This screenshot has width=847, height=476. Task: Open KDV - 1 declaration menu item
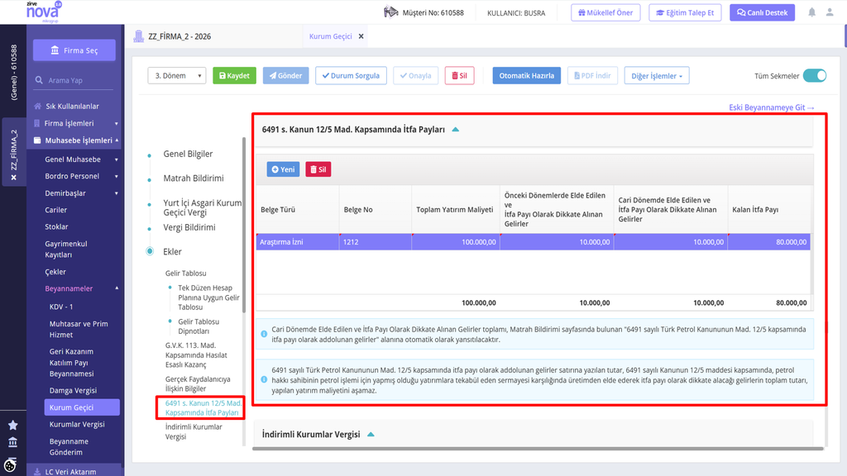(x=61, y=307)
